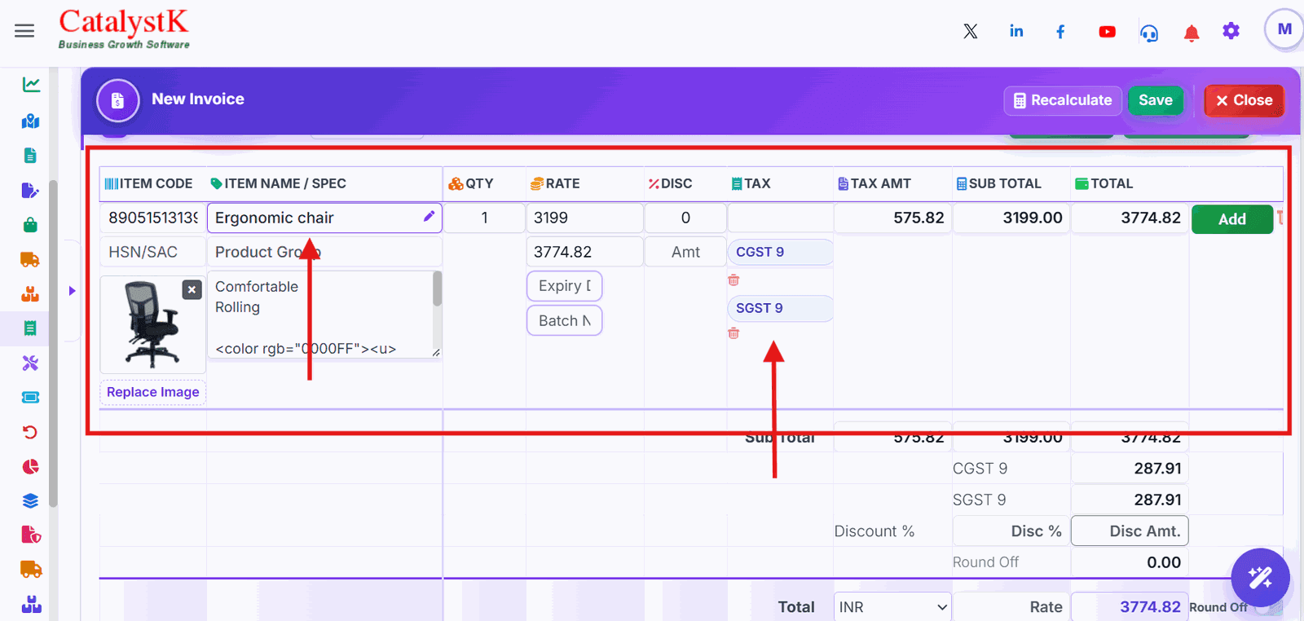Viewport: 1304px width, 621px height.
Task: Click the chair product thumbnail
Action: [x=152, y=324]
